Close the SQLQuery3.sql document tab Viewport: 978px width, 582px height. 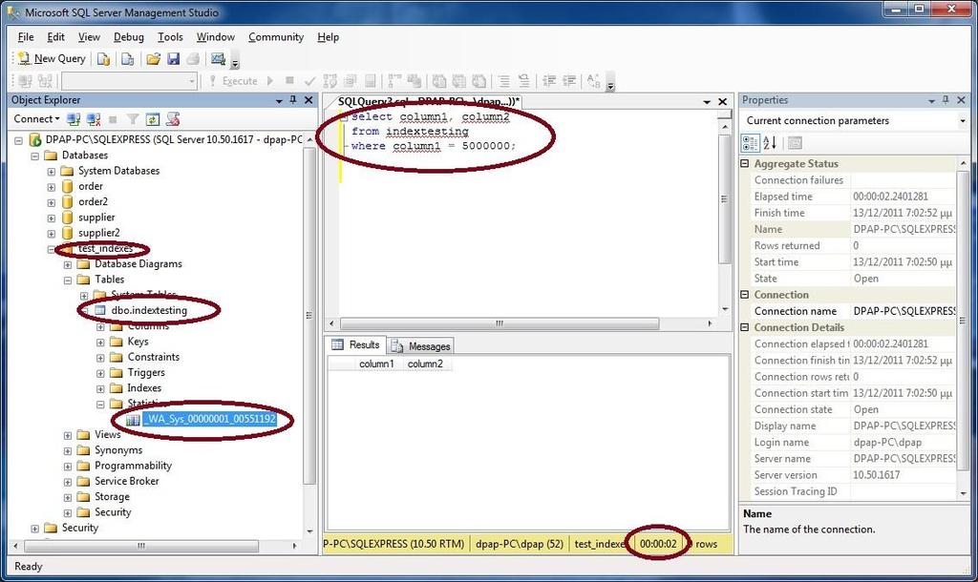pyautogui.click(x=722, y=101)
